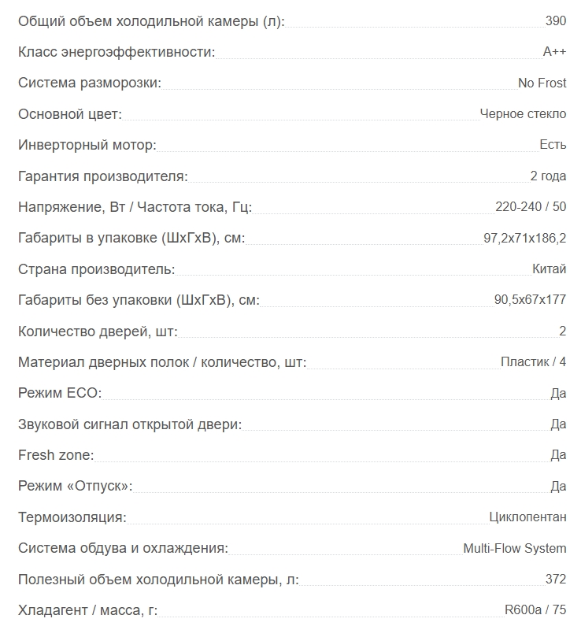The height and width of the screenshot is (626, 581).
Task: Click the useful volume value 372
Action: 556,579
